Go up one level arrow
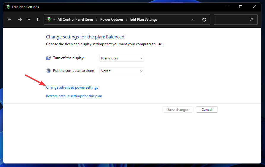Screen dimensions: 265x167 37,20
